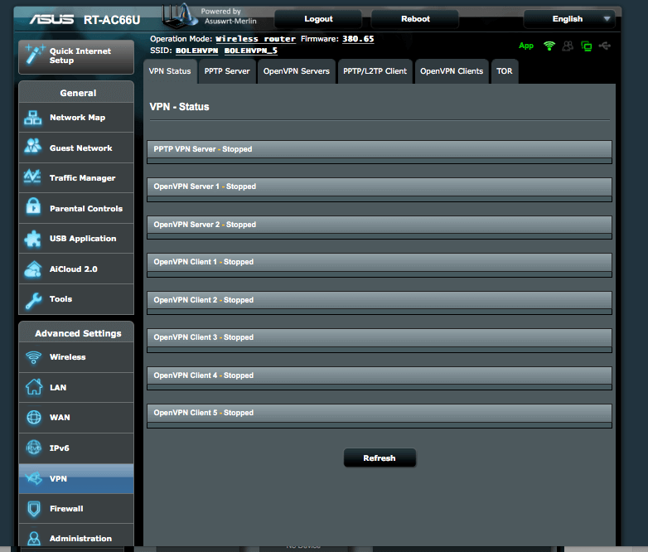Open Network Map from the sidebar
The height and width of the screenshot is (552, 648).
[x=76, y=118]
